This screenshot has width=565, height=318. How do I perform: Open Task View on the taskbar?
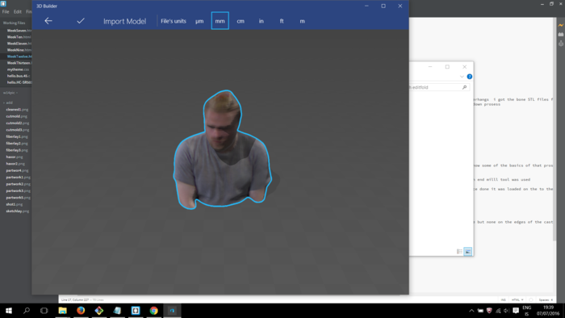[x=44, y=311]
